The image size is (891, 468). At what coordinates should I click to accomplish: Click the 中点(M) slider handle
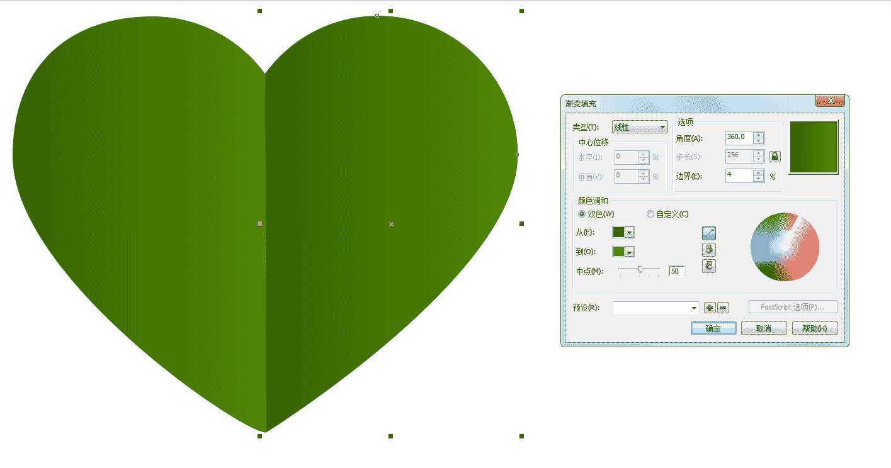640,269
